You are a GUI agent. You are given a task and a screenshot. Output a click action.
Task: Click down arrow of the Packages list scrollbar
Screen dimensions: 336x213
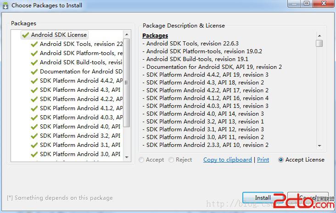coord(127,157)
